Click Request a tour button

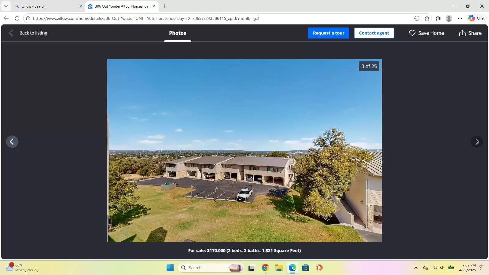point(329,33)
